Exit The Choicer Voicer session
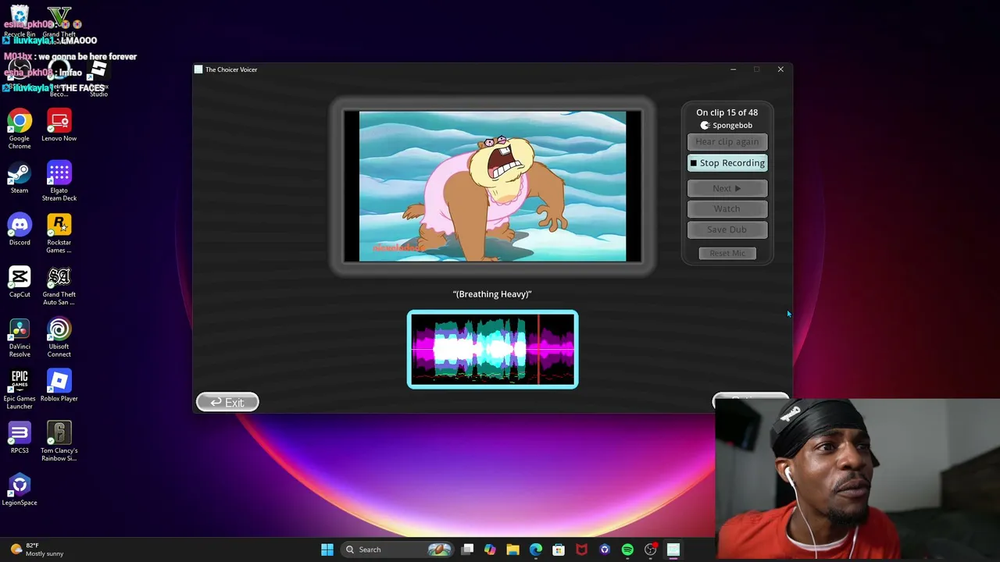Image resolution: width=1000 pixels, height=562 pixels. 227,402
